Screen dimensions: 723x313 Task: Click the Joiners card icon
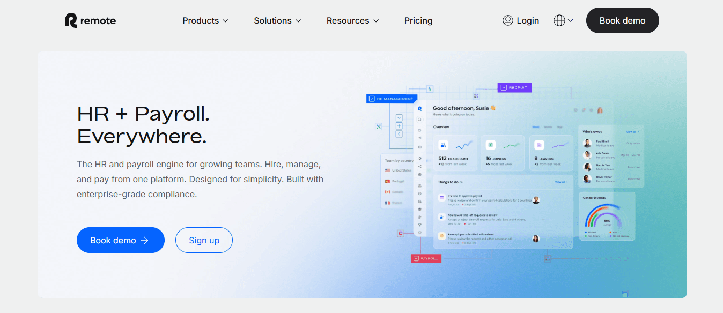coord(490,145)
